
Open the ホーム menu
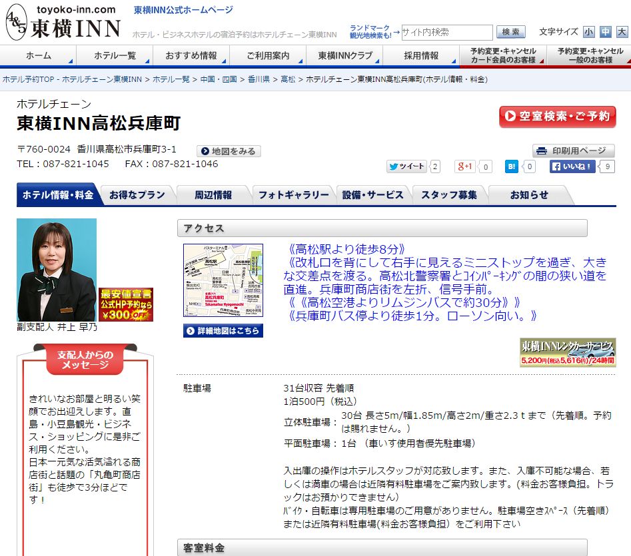(38, 55)
